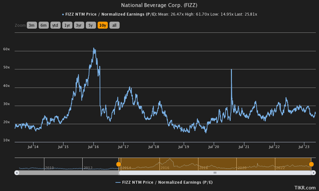Click the Mean: 26.47x statistic
319x191 pixels.
click(x=171, y=14)
